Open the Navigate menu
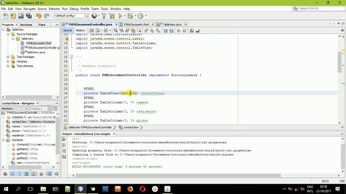Viewport: 346px width, 194px height. point(29,9)
